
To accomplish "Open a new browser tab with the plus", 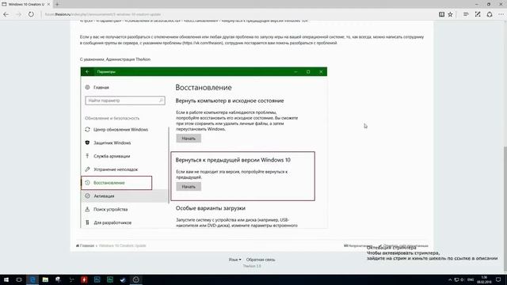I will [57, 4].
